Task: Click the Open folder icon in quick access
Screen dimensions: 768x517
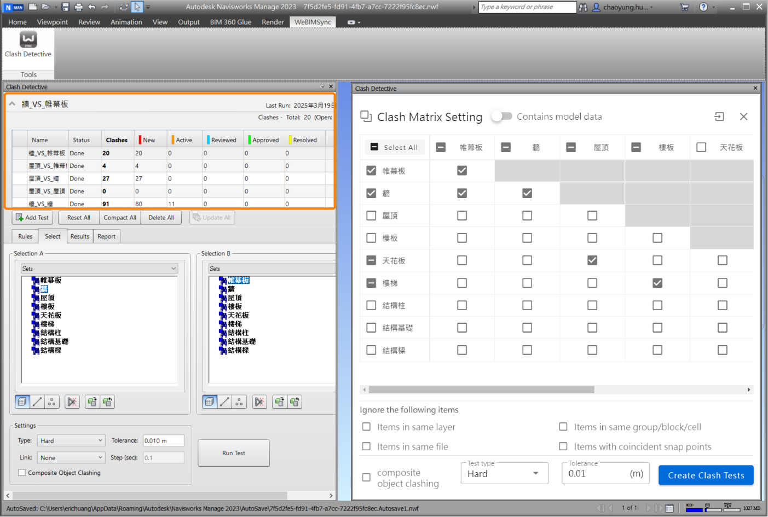Action: point(46,7)
